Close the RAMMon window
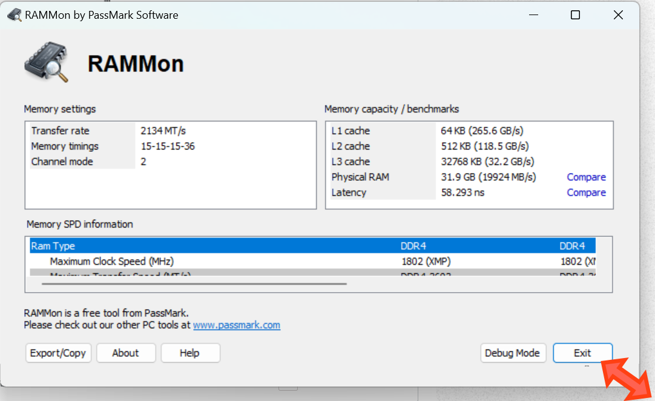The image size is (655, 401). point(618,15)
